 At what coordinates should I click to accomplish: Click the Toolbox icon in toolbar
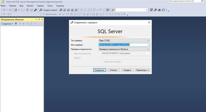pos(159,10)
